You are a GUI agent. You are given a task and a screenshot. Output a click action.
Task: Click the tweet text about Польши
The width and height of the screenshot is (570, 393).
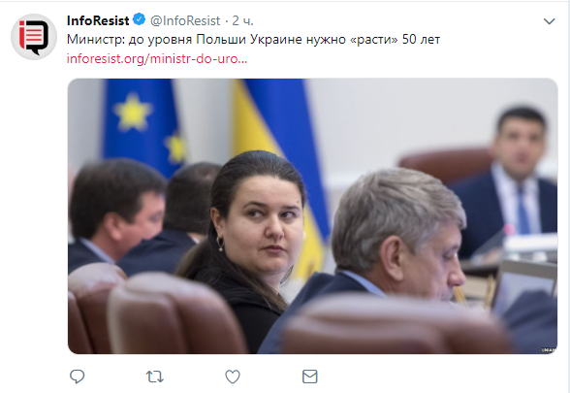[253, 39]
